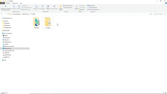The width and height of the screenshot is (167, 94).
Task: Switch to details view via status bar icon
Action: click(164, 93)
